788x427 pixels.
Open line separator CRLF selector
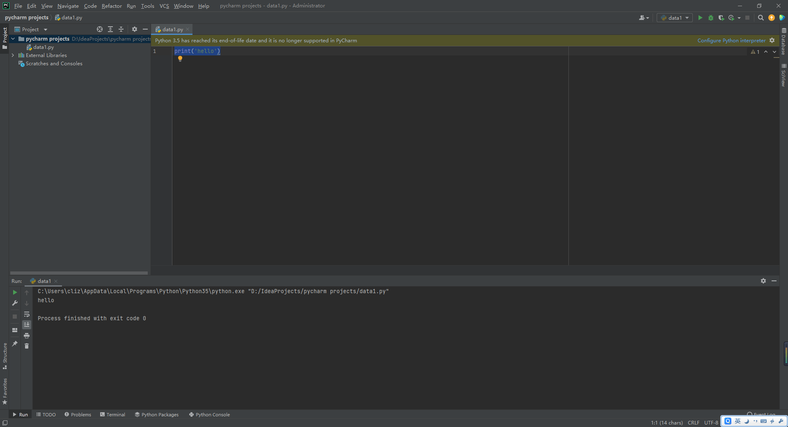694,422
